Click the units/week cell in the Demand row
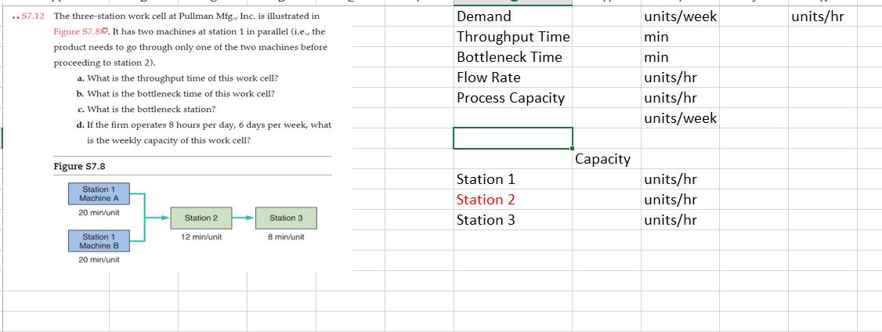 point(680,16)
